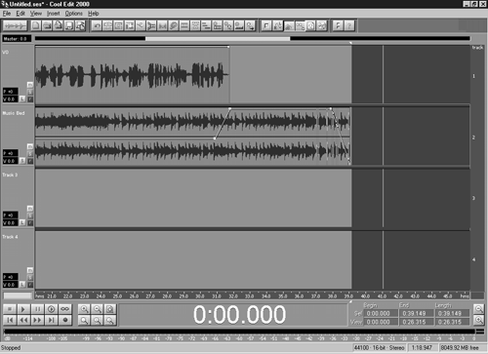This screenshot has width=488, height=354.
Task: Click the question mark Help icon
Action: pos(349,25)
